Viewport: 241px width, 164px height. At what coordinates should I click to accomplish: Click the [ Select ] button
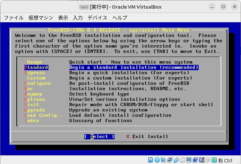pyautogui.click(x=99, y=136)
